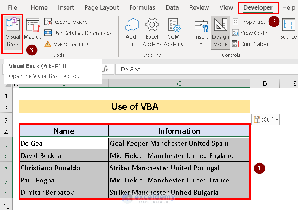Click the Use of VBA title cell
Screen dimensions: 298x210
coord(134,106)
